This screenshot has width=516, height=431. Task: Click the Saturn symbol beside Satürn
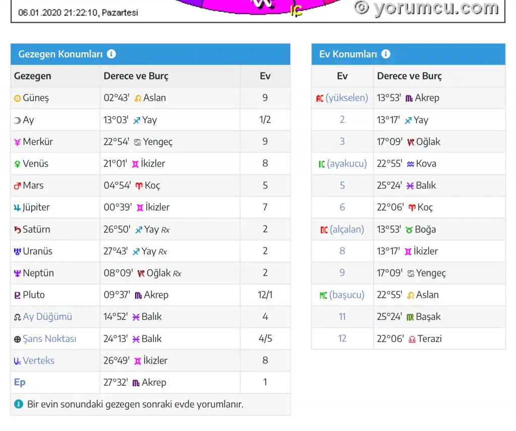(18, 229)
